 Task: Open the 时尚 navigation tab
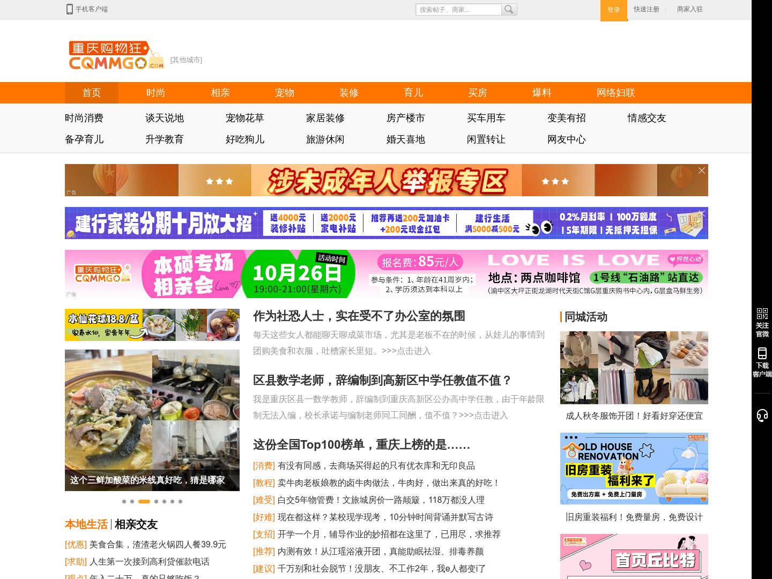pos(156,93)
